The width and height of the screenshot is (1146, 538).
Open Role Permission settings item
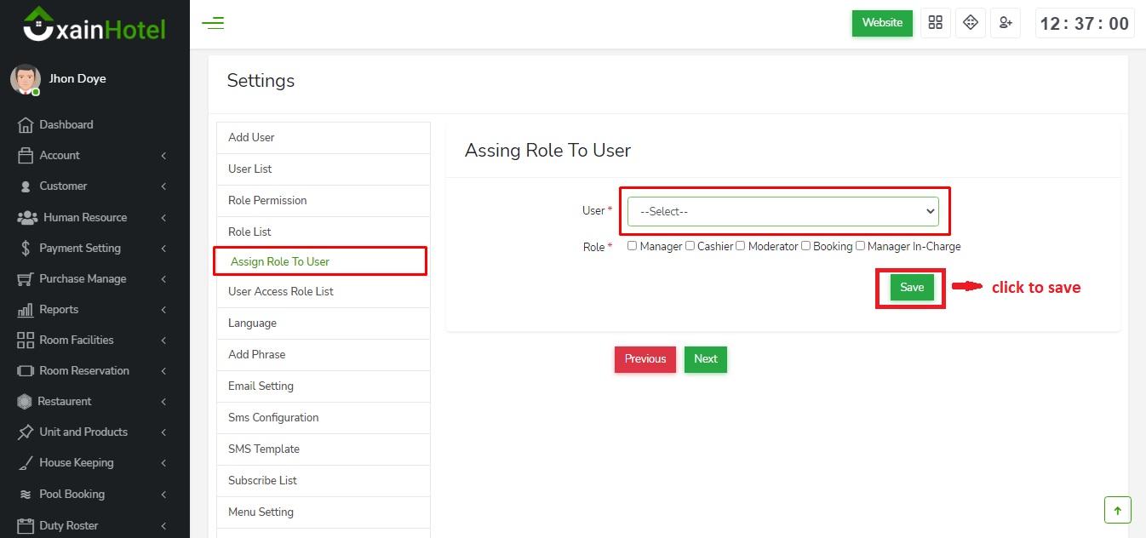pos(267,201)
